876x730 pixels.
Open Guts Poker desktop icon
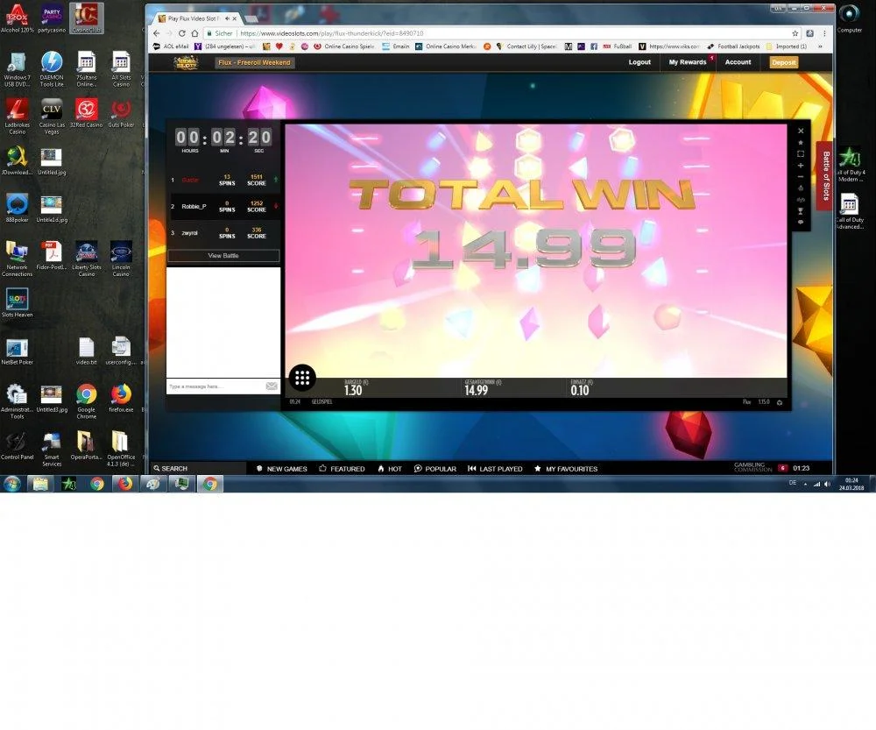121,113
